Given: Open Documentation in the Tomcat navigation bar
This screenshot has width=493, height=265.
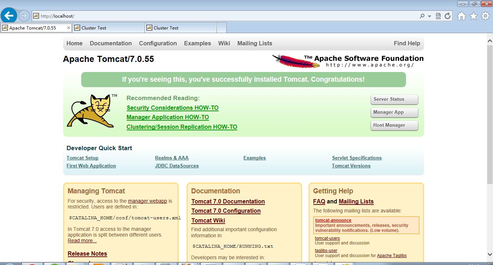Looking at the screenshot, I should tap(111, 43).
